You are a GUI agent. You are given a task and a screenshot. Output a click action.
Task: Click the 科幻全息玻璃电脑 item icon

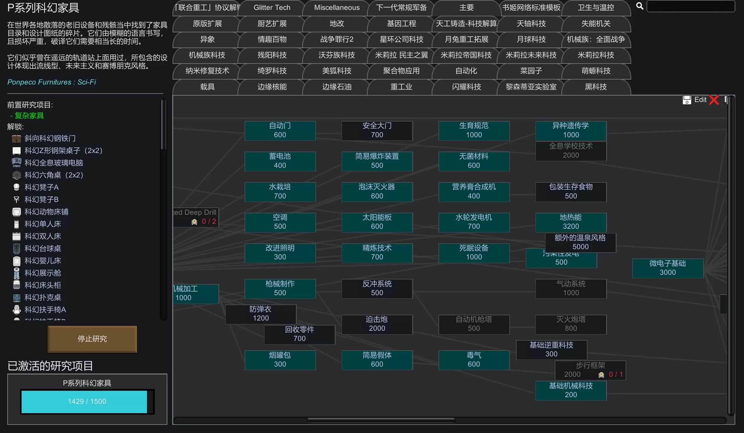[17, 163]
